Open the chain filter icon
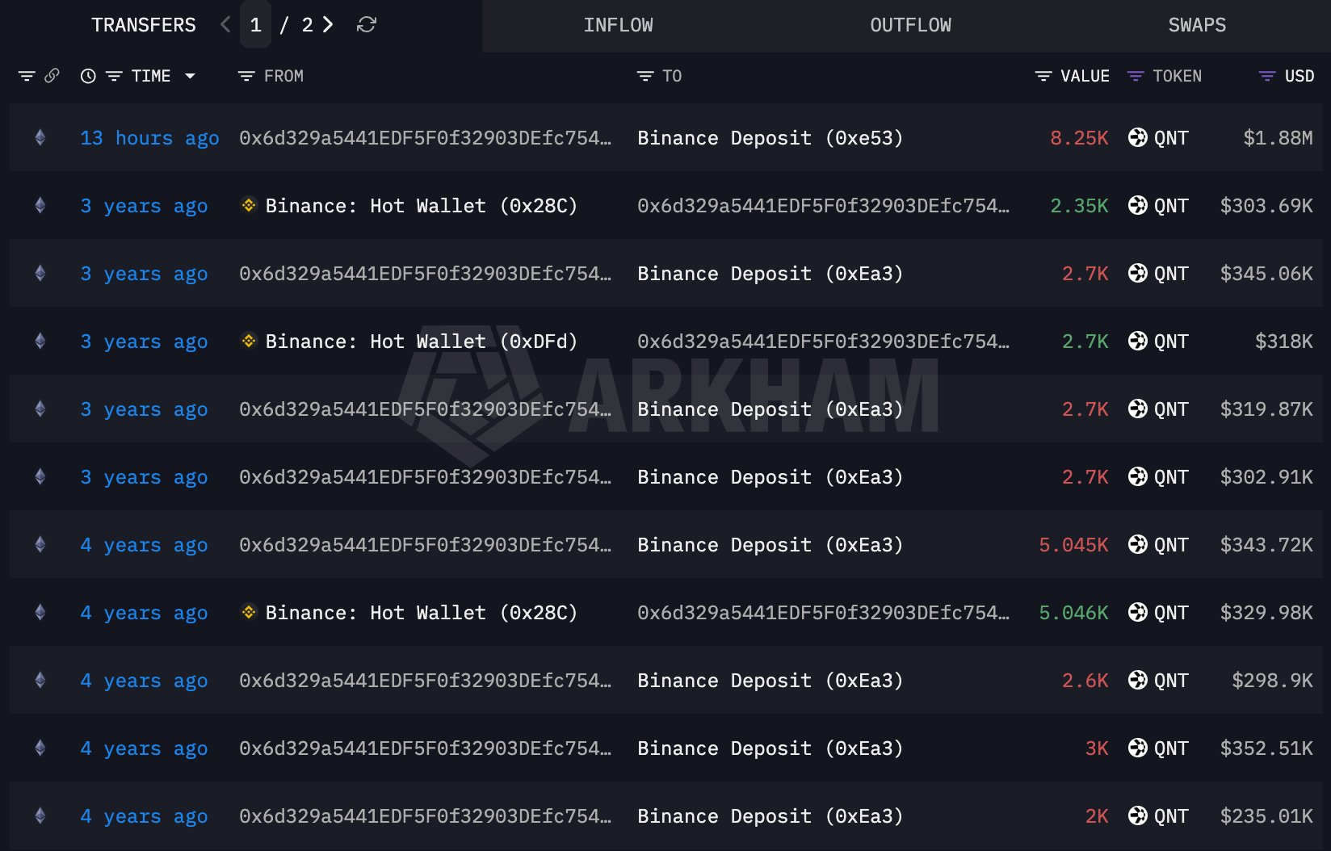This screenshot has height=851, width=1331. coord(27,76)
